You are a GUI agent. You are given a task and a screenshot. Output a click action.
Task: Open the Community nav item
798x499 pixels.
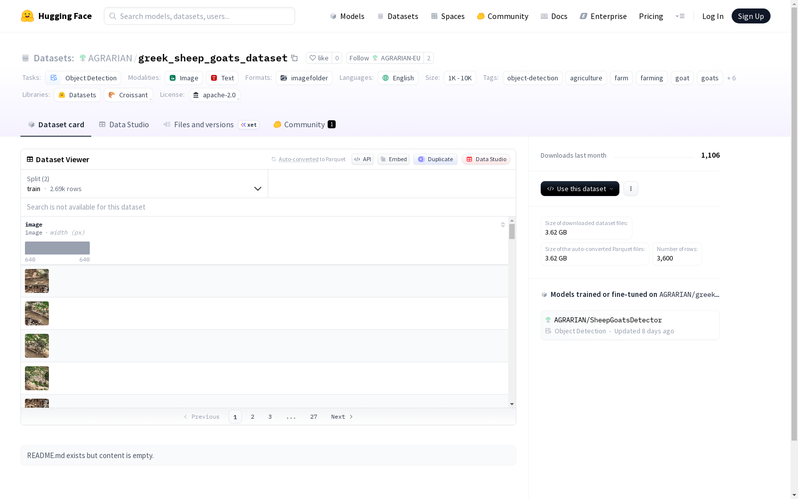pos(502,16)
